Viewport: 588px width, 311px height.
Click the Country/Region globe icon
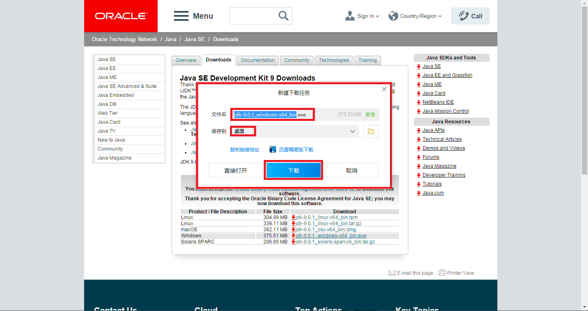393,16
